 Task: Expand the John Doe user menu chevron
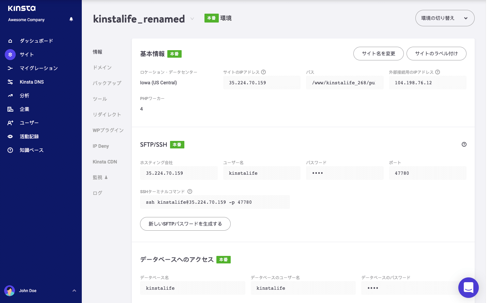click(74, 291)
